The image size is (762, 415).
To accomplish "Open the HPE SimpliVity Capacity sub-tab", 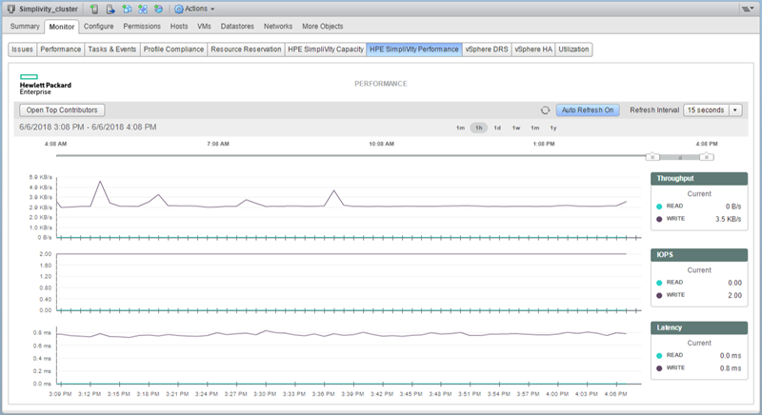I will 327,49.
